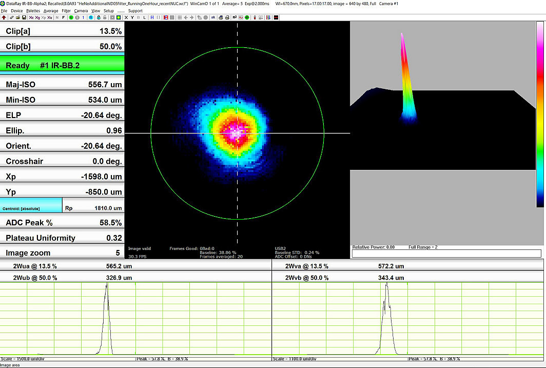
Task: Open the Camera menu
Action: click(81, 11)
